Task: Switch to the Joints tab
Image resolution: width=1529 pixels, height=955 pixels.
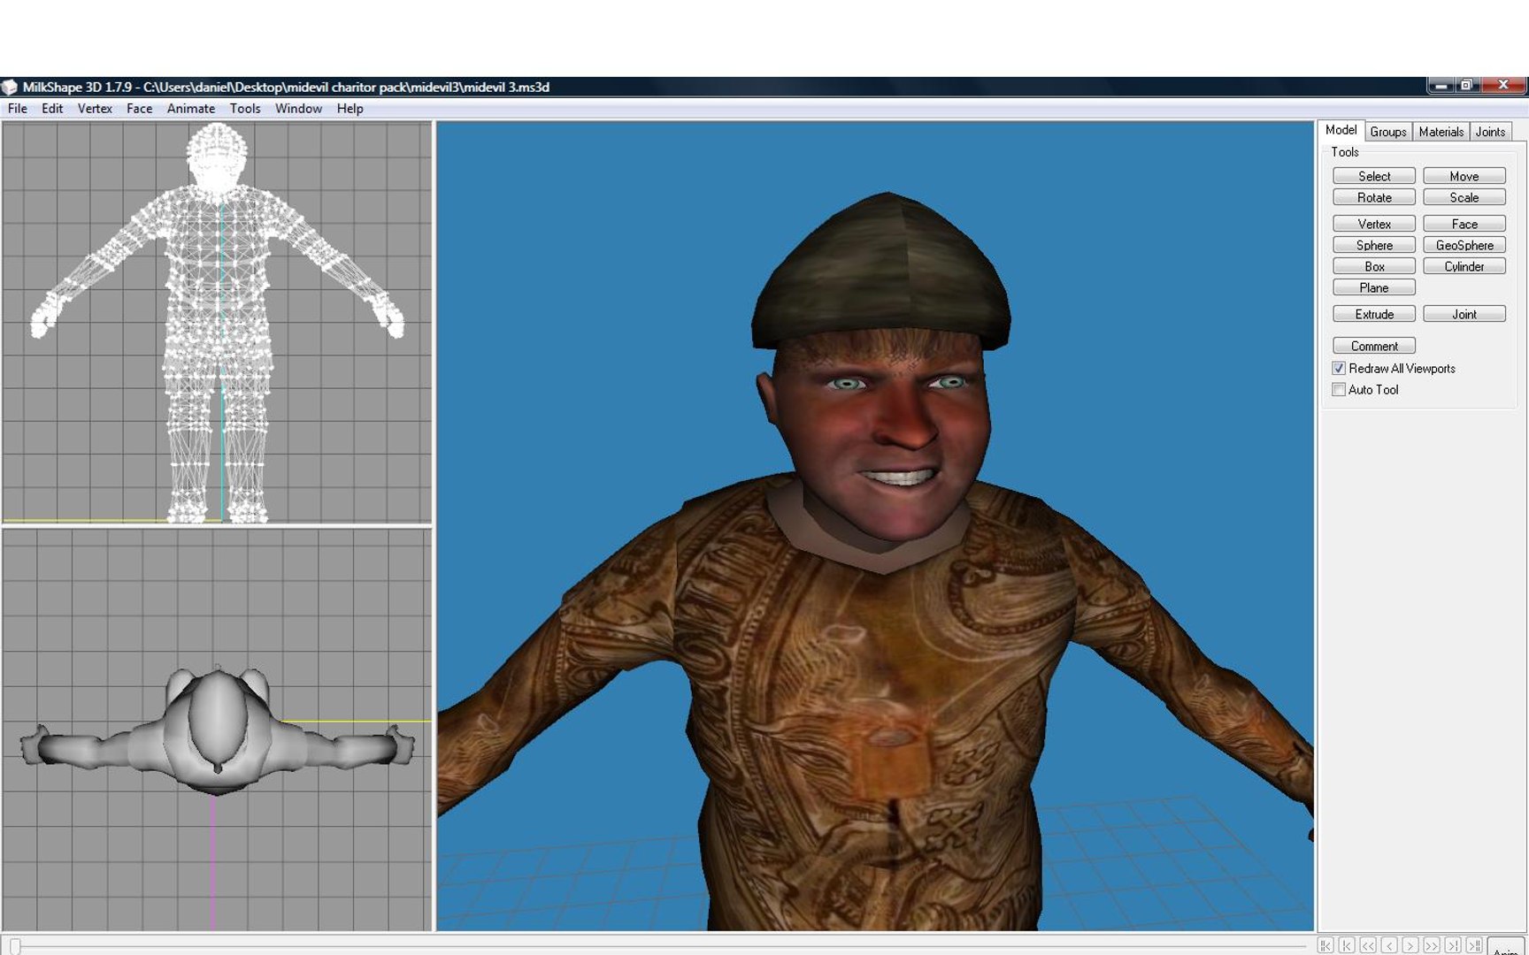Action: pyautogui.click(x=1490, y=131)
